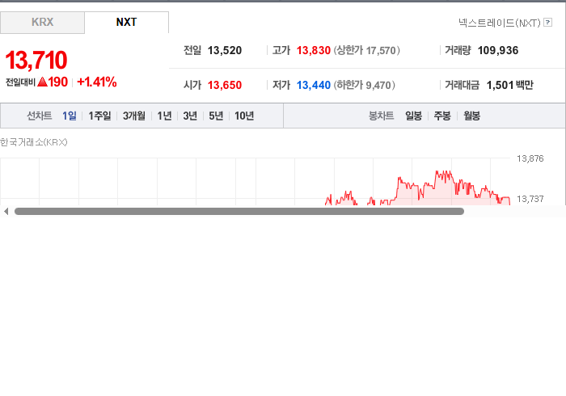
Task: Switch to the KRX tab
Action: [42, 23]
